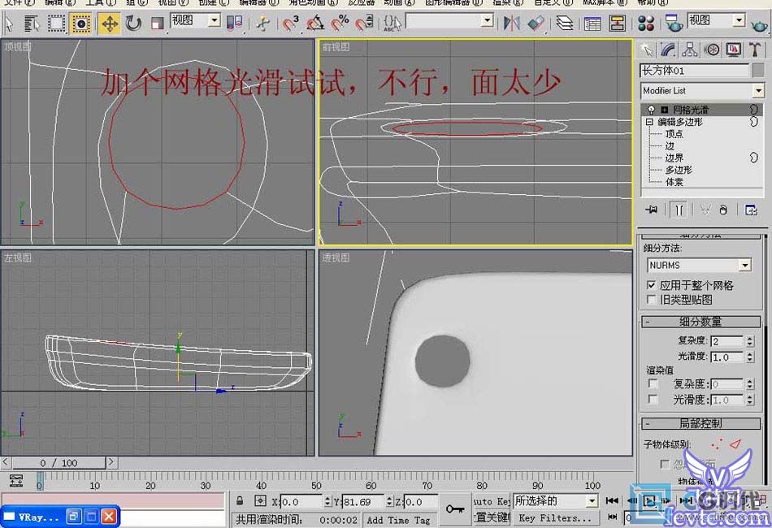Image resolution: width=772 pixels, height=528 pixels.
Task: Open the Named Selection Sets editor
Action: (x=392, y=23)
